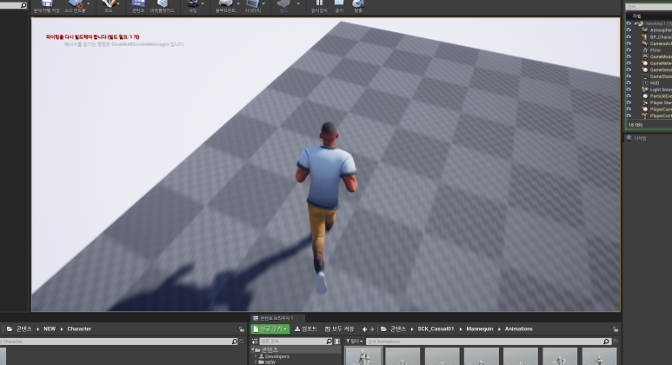This screenshot has width=672, height=365.
Task: Navigate forward in content browser history
Action: (371, 329)
